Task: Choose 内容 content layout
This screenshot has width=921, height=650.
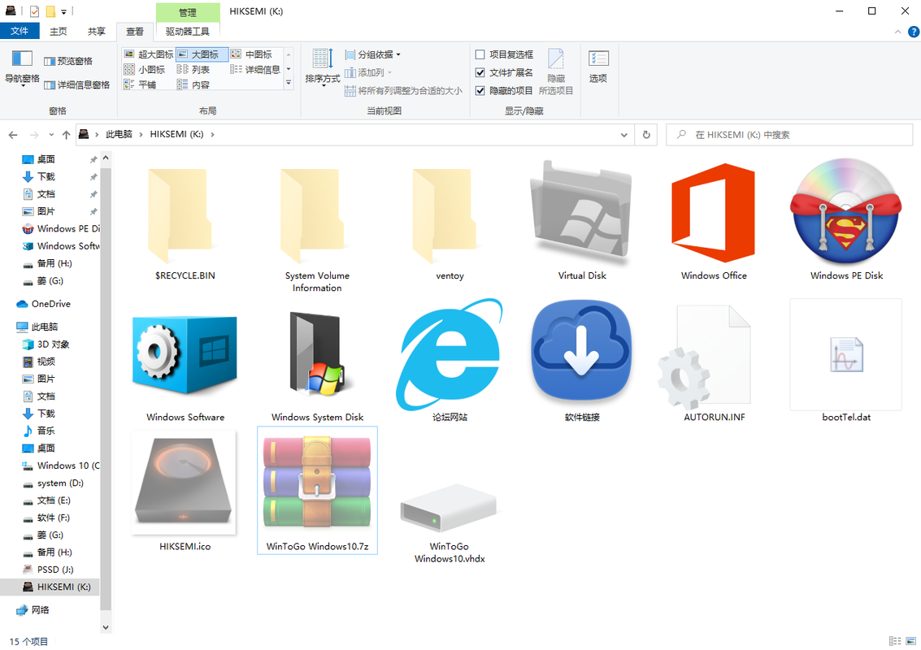Action: (x=193, y=85)
